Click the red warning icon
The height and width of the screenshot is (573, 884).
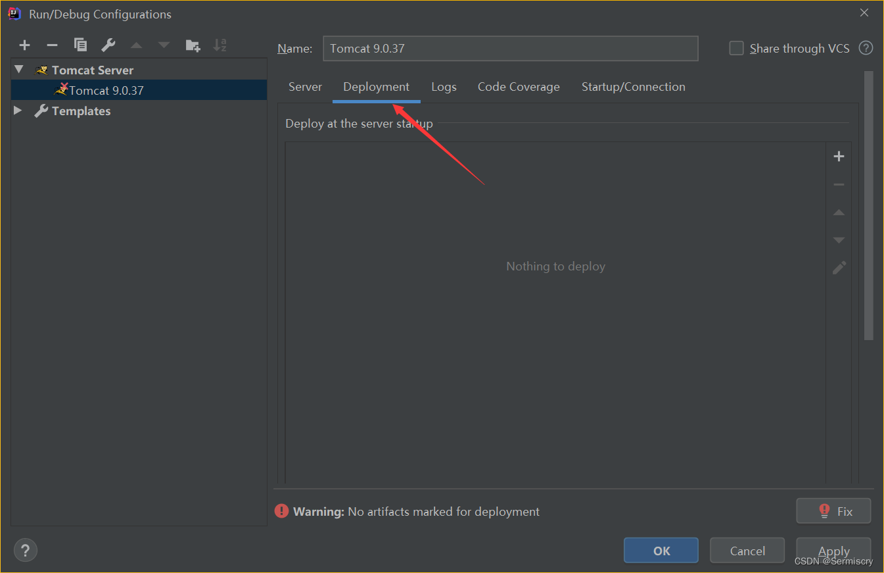click(282, 511)
